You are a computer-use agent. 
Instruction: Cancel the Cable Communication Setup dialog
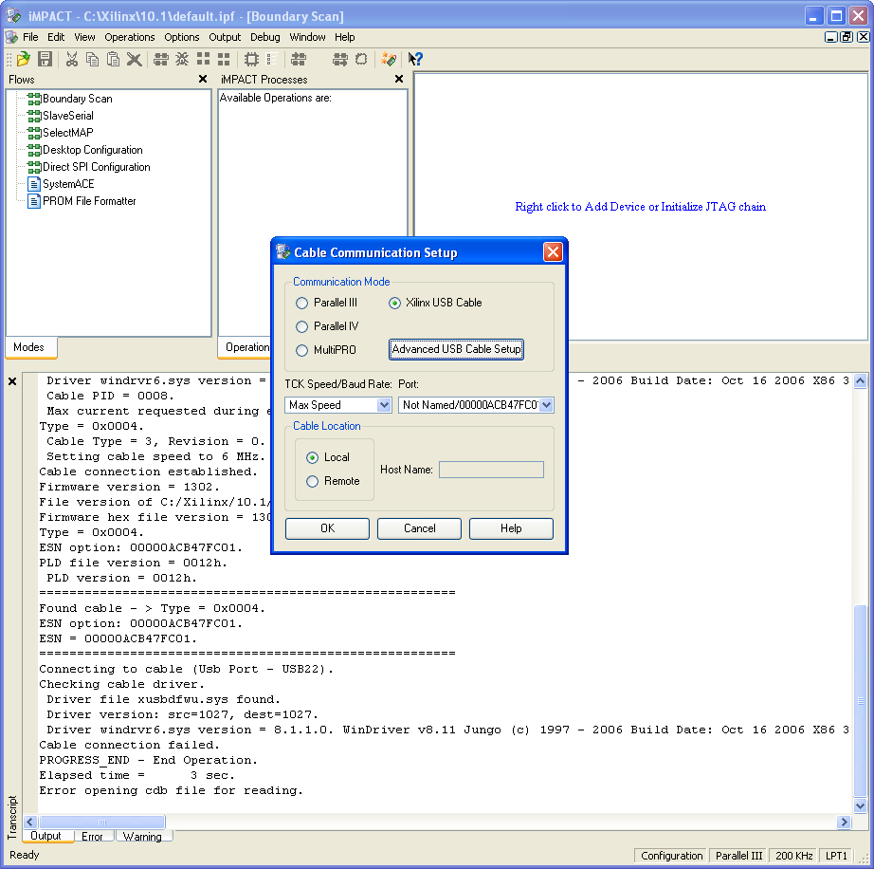(x=419, y=528)
